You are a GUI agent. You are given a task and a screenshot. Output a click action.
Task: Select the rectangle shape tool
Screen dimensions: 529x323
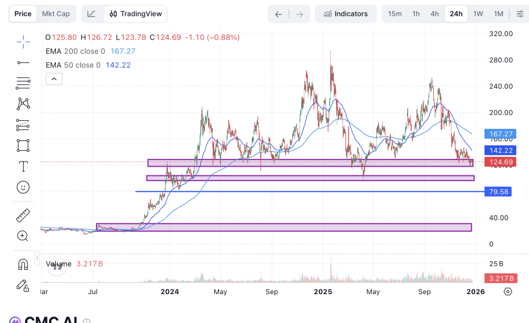click(x=23, y=146)
